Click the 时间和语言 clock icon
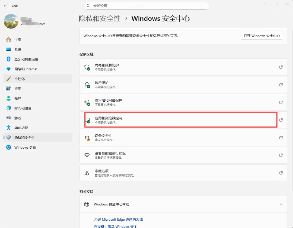Image resolution: width=293 pixels, height=228 pixels. click(x=8, y=108)
